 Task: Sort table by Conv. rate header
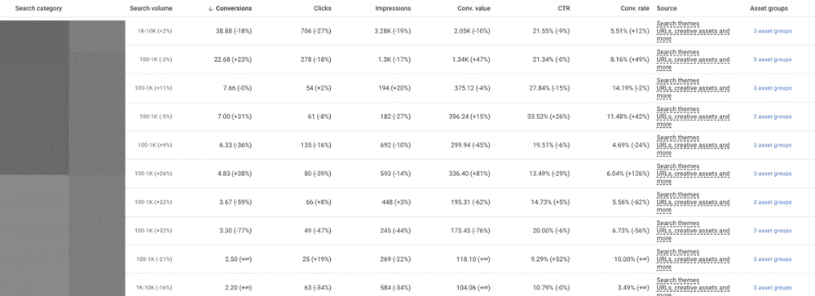click(x=635, y=9)
